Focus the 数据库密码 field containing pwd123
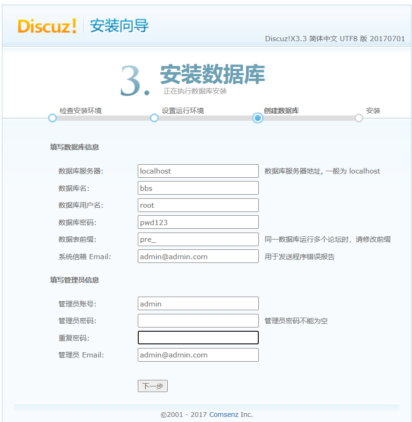412x422 pixels. [x=199, y=222]
